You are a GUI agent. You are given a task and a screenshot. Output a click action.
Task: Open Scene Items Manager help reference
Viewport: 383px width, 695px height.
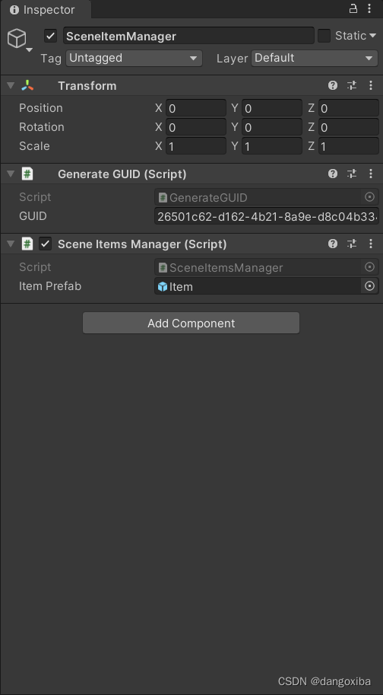point(333,244)
